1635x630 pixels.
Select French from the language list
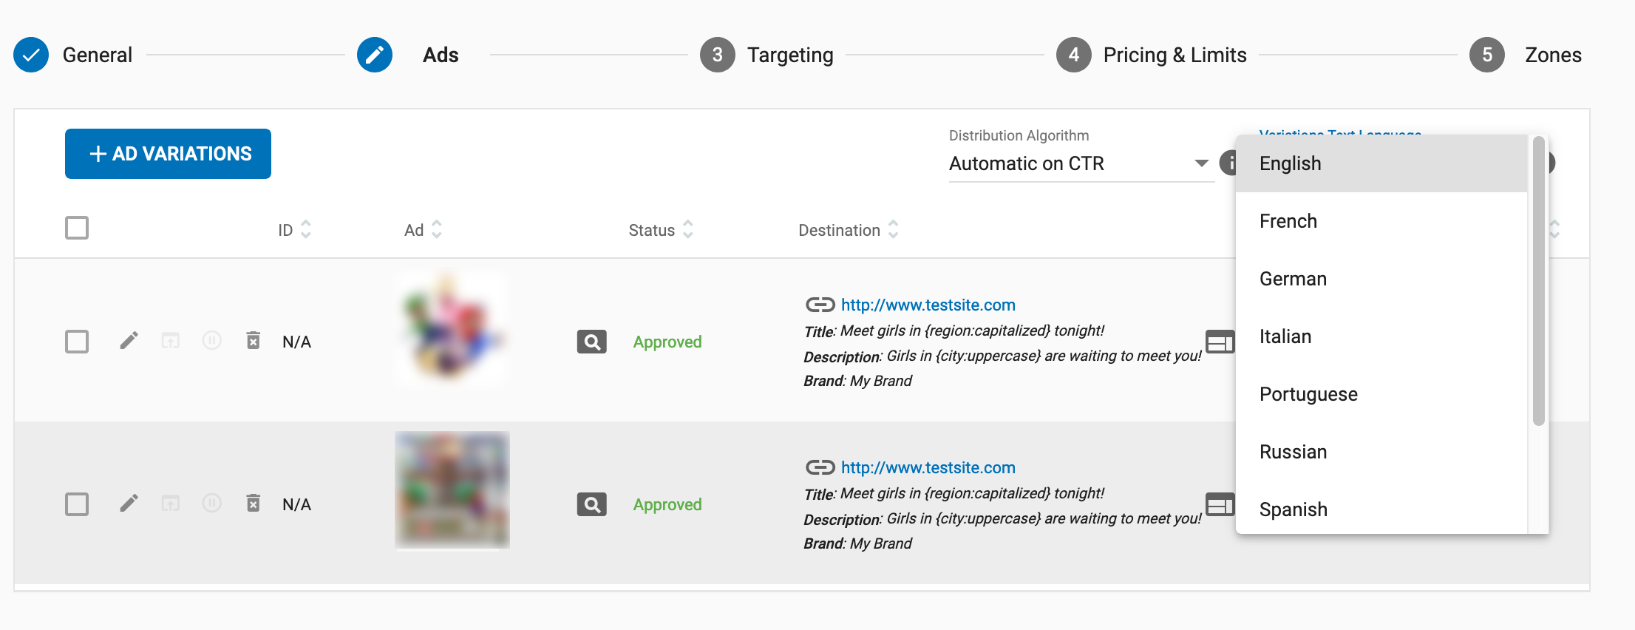pyautogui.click(x=1288, y=221)
